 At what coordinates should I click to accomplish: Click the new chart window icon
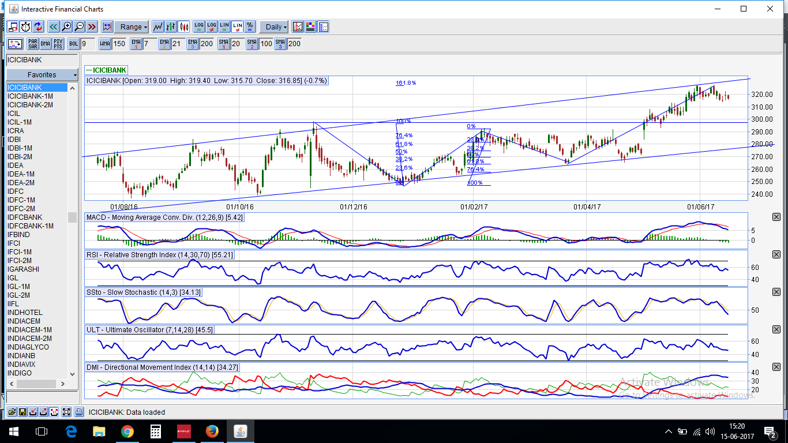(13, 27)
